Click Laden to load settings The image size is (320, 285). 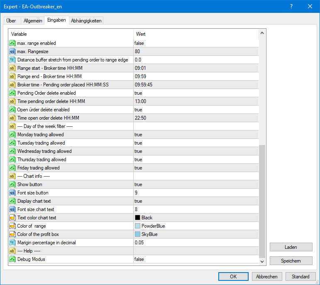click(x=291, y=247)
